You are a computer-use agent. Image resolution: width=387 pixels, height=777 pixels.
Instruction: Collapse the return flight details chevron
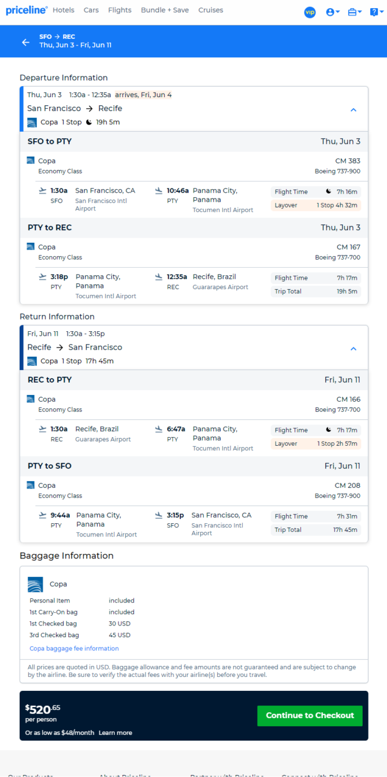click(x=353, y=348)
